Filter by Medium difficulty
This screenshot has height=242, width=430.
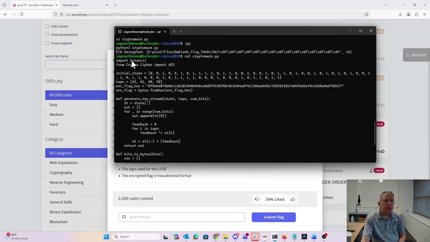[76, 115]
